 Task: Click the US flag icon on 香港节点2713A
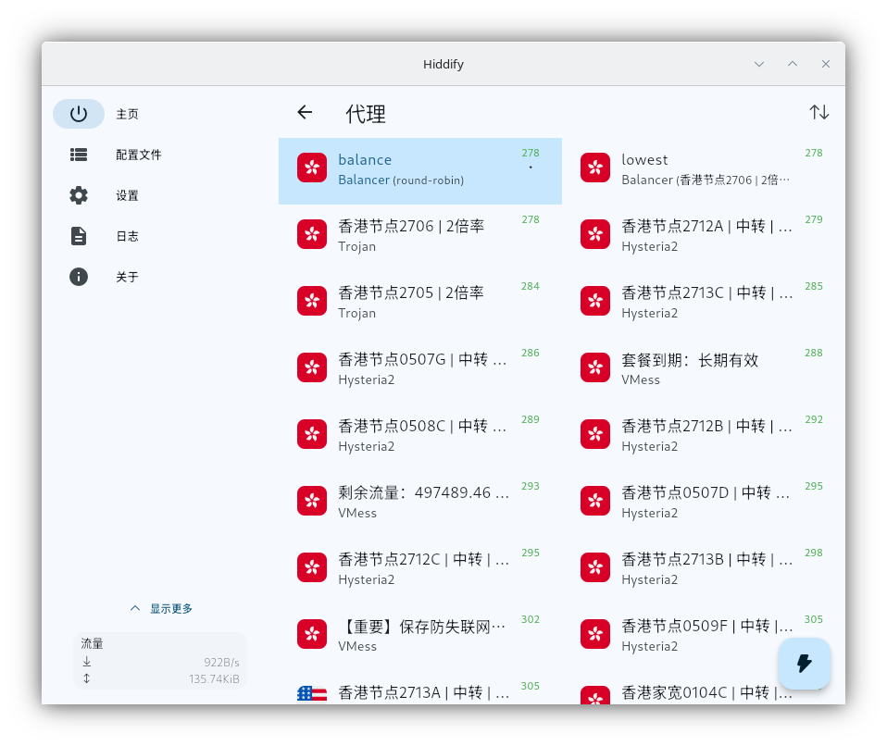coord(312,693)
